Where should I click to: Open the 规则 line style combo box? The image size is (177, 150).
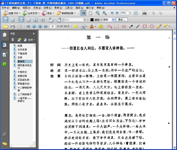[109, 20]
